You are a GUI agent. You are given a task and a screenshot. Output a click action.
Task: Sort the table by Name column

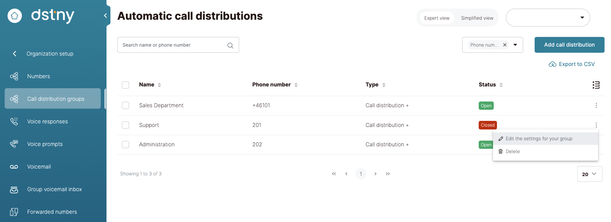tap(159, 85)
